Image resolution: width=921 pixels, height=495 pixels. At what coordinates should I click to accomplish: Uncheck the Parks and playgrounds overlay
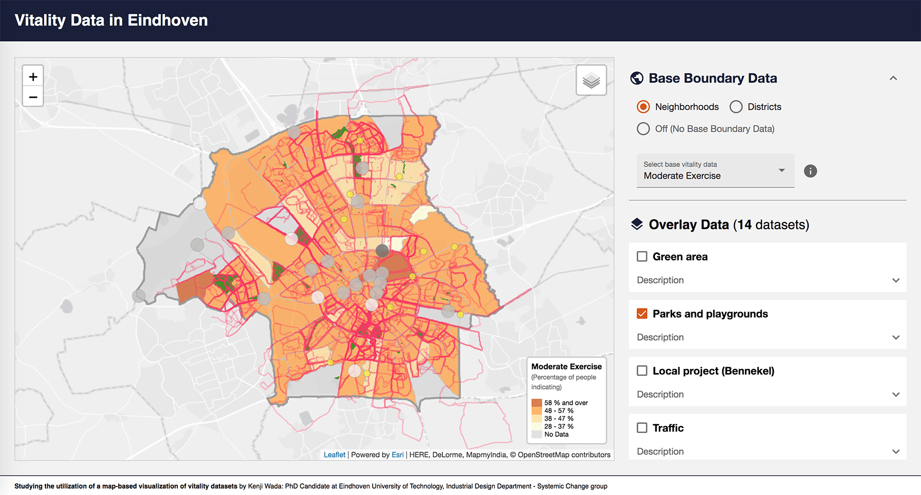click(642, 314)
